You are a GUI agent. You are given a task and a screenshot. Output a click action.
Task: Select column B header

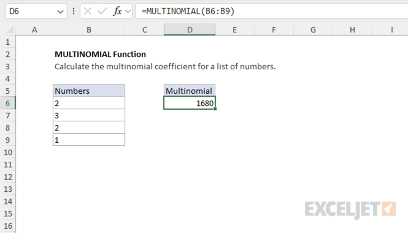click(x=89, y=29)
